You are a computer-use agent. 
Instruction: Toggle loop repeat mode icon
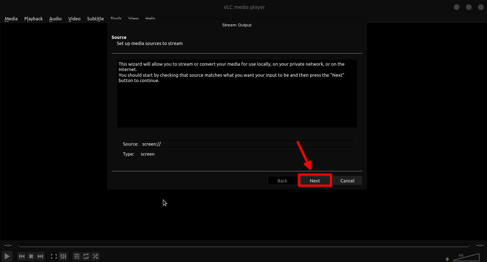click(86, 256)
